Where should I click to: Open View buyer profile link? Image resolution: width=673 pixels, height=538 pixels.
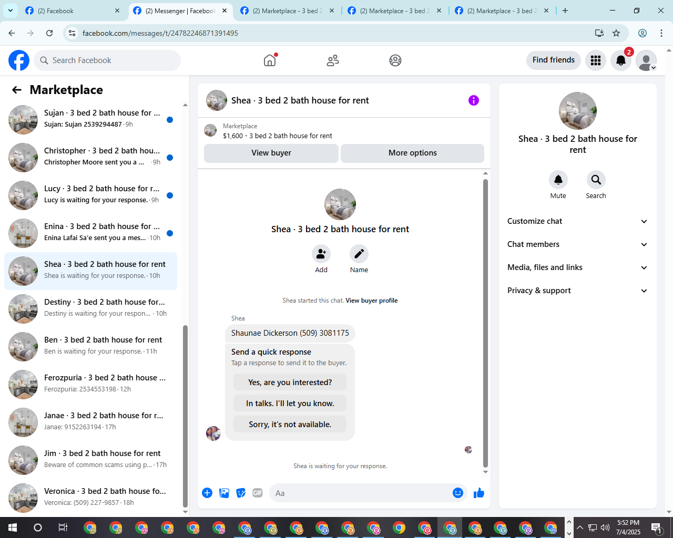(372, 301)
